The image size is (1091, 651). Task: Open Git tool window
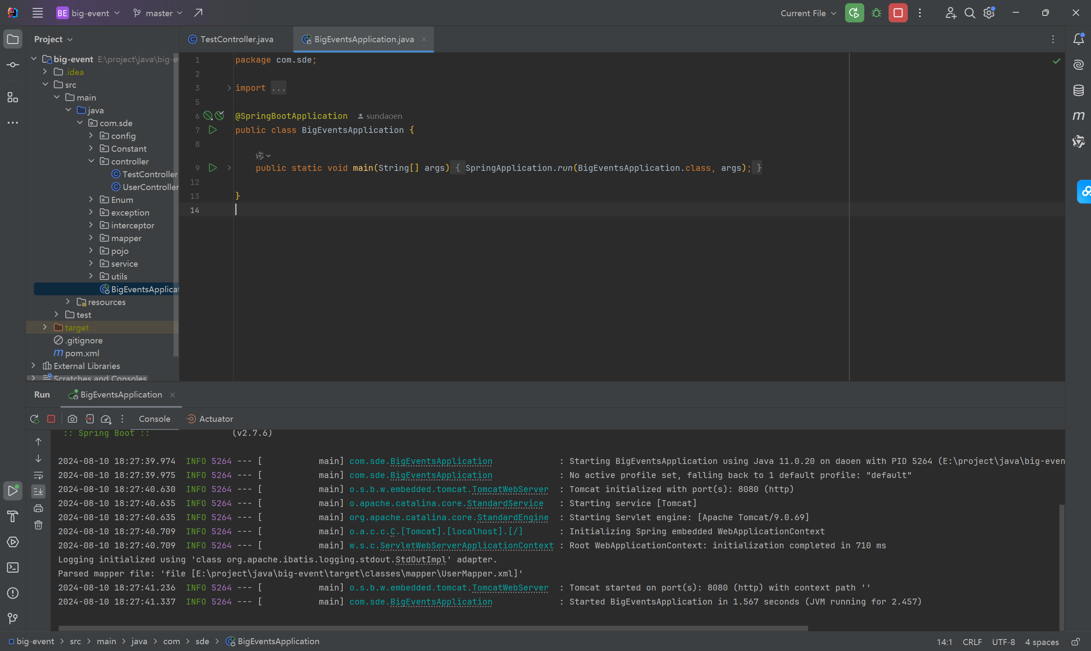13,619
